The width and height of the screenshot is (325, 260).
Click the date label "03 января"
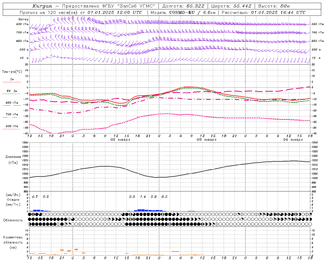coord(207,140)
